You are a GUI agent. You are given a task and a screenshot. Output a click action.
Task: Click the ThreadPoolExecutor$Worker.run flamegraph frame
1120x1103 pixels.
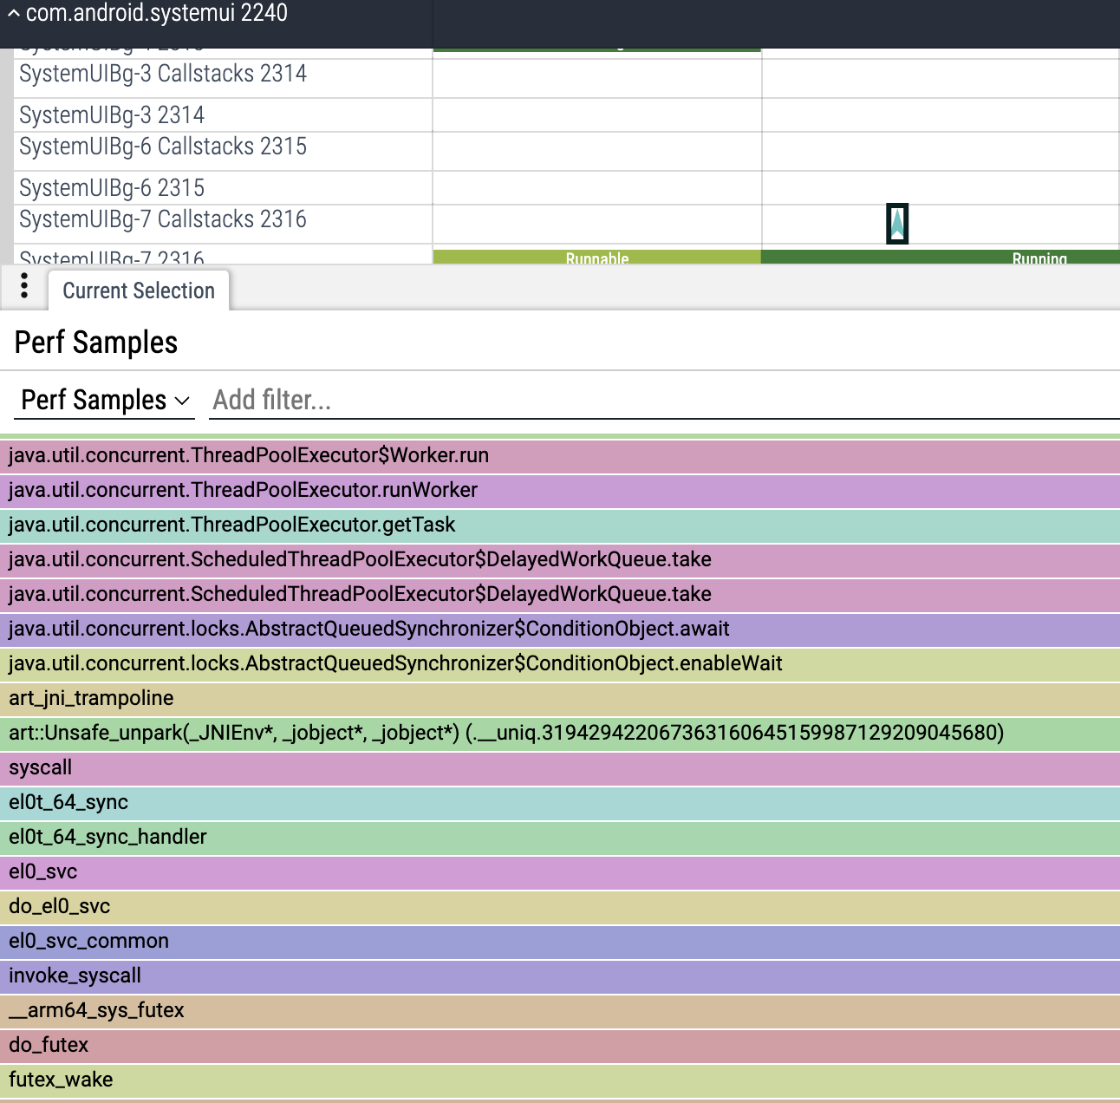(560, 456)
